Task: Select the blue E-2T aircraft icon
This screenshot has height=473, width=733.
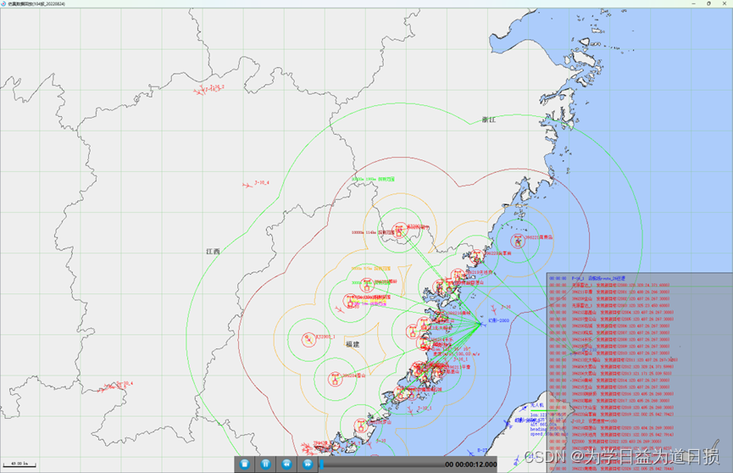Action: pyautogui.click(x=471, y=453)
